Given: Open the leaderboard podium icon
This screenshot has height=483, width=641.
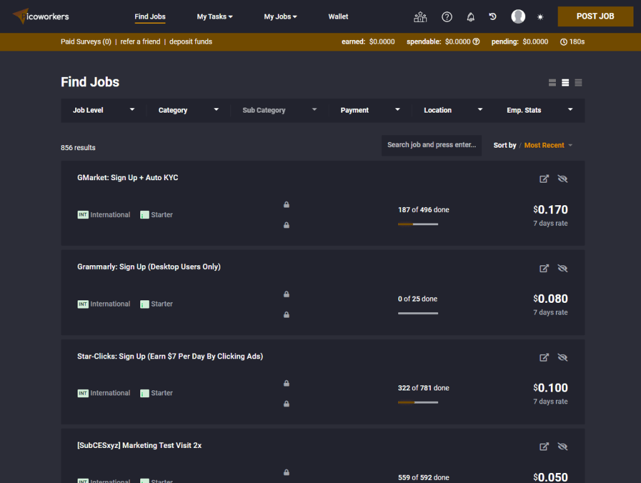Looking at the screenshot, I should coord(420,17).
